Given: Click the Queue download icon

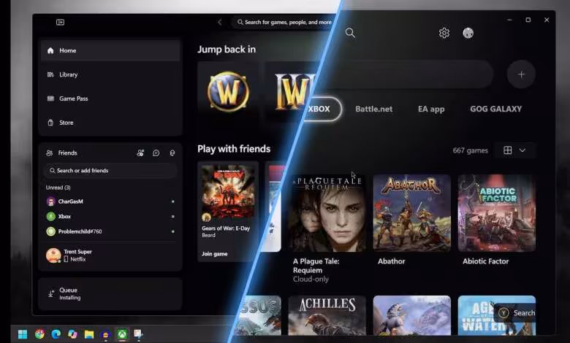Looking at the screenshot, I should pyautogui.click(x=51, y=293).
